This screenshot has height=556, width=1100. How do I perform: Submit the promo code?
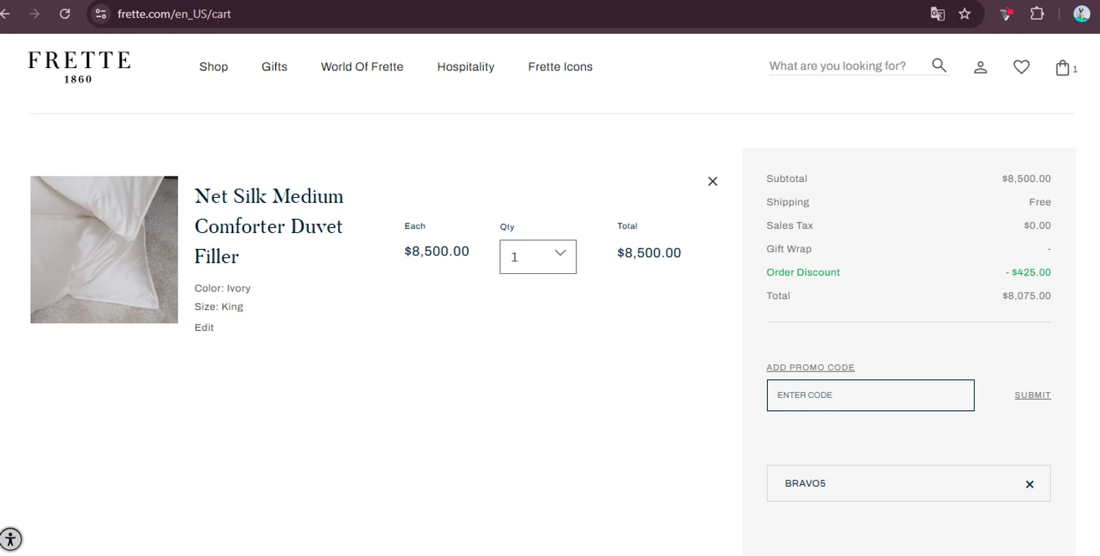(1033, 395)
